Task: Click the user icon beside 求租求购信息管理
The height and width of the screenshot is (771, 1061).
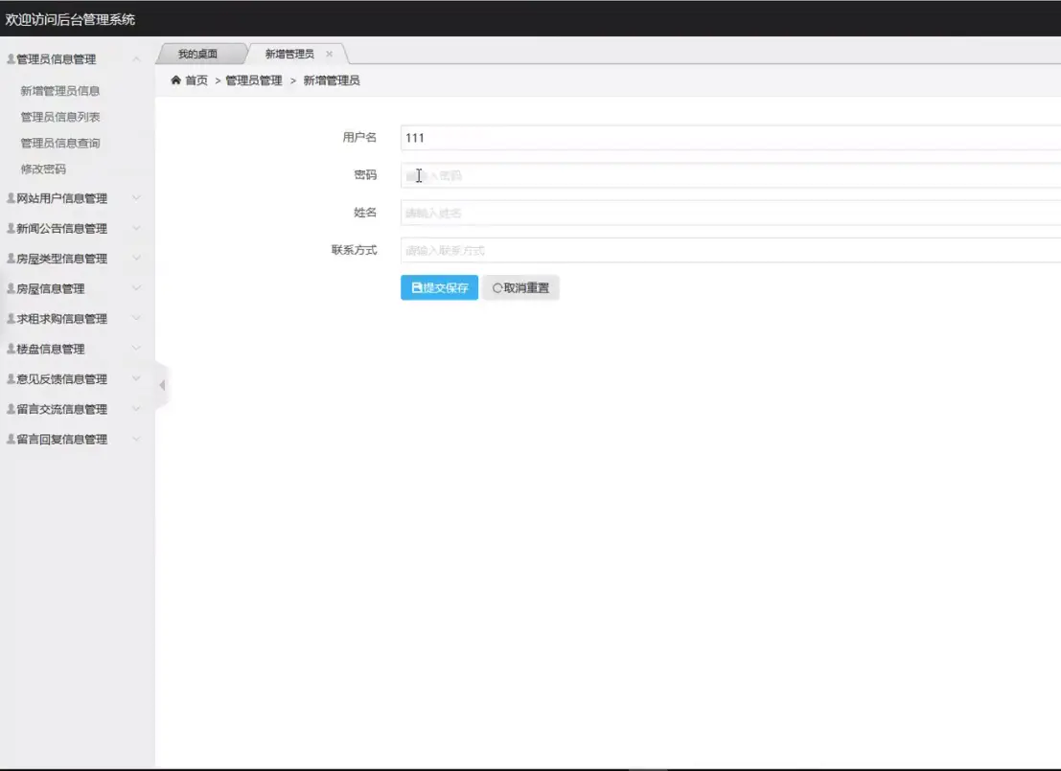Action: (11, 319)
